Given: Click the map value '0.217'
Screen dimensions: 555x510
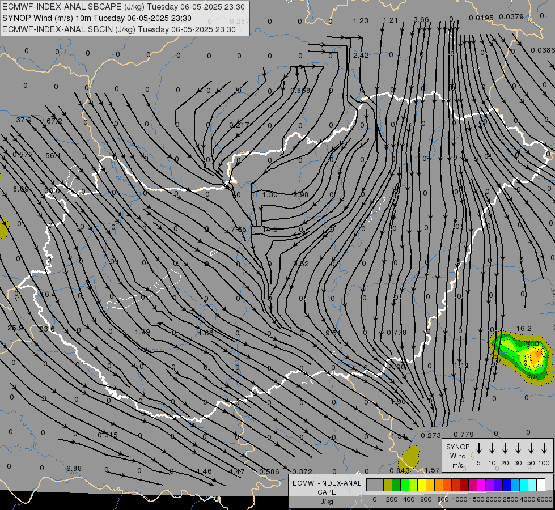Looking at the screenshot, I should click(239, 125).
